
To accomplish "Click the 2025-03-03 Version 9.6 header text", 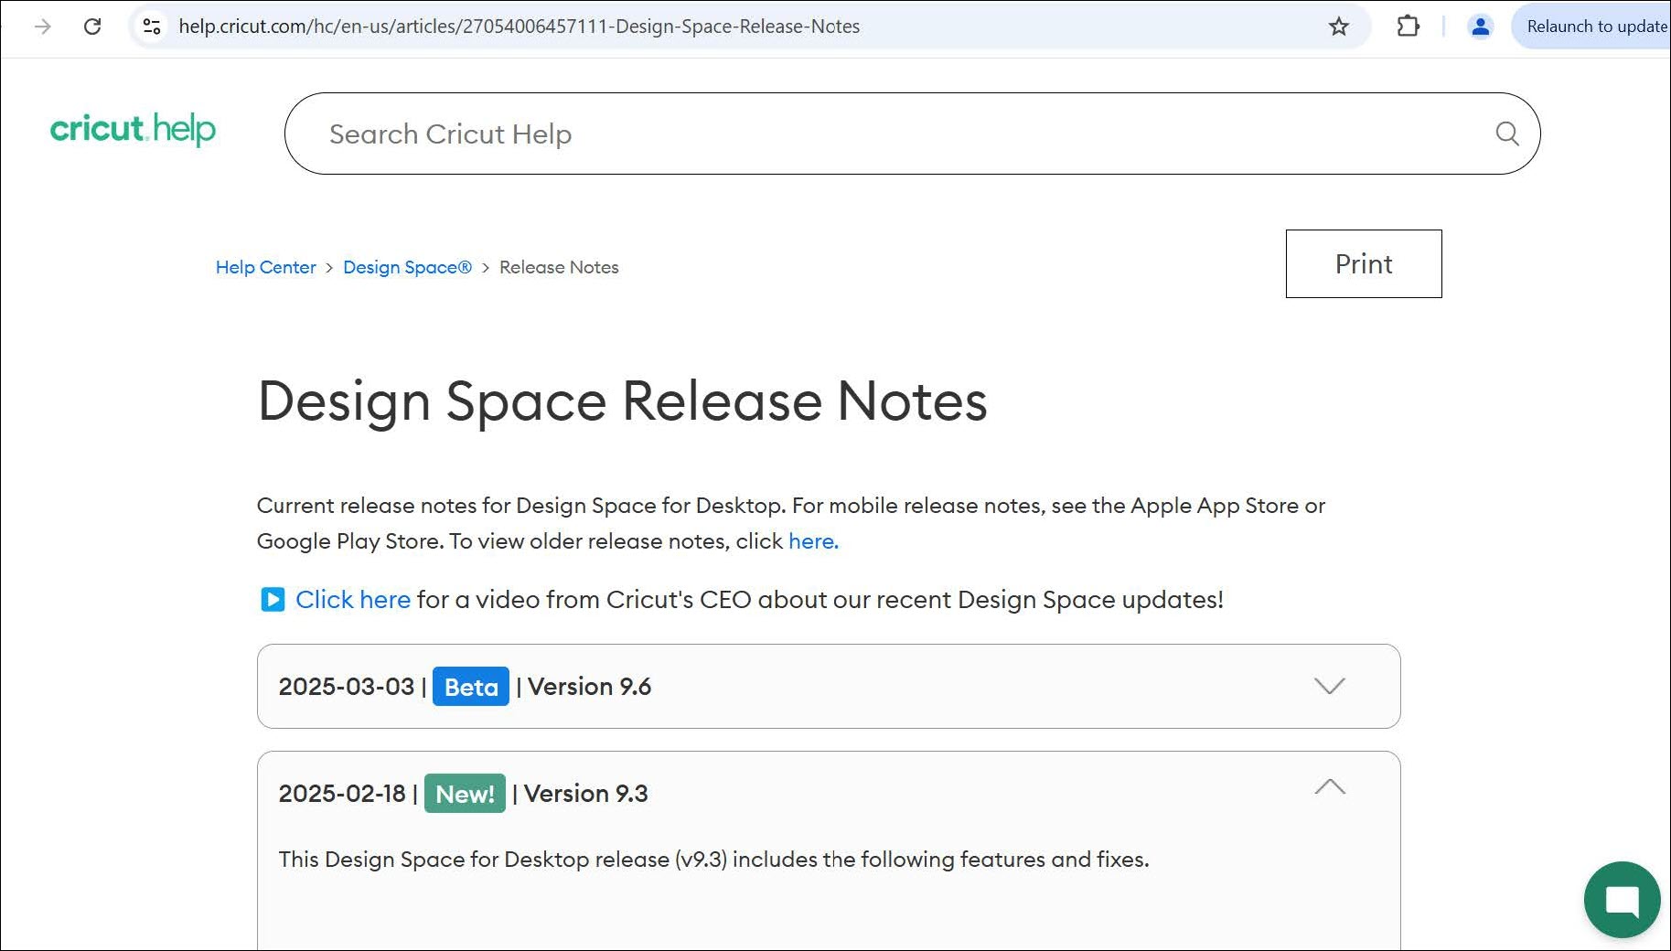I will pyautogui.click(x=465, y=687).
